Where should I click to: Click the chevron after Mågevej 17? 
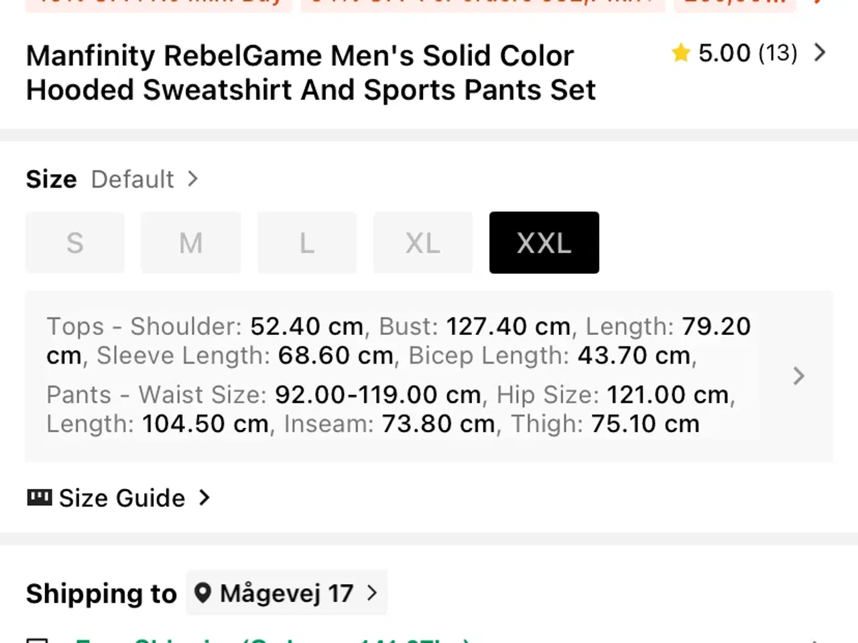pyautogui.click(x=372, y=593)
